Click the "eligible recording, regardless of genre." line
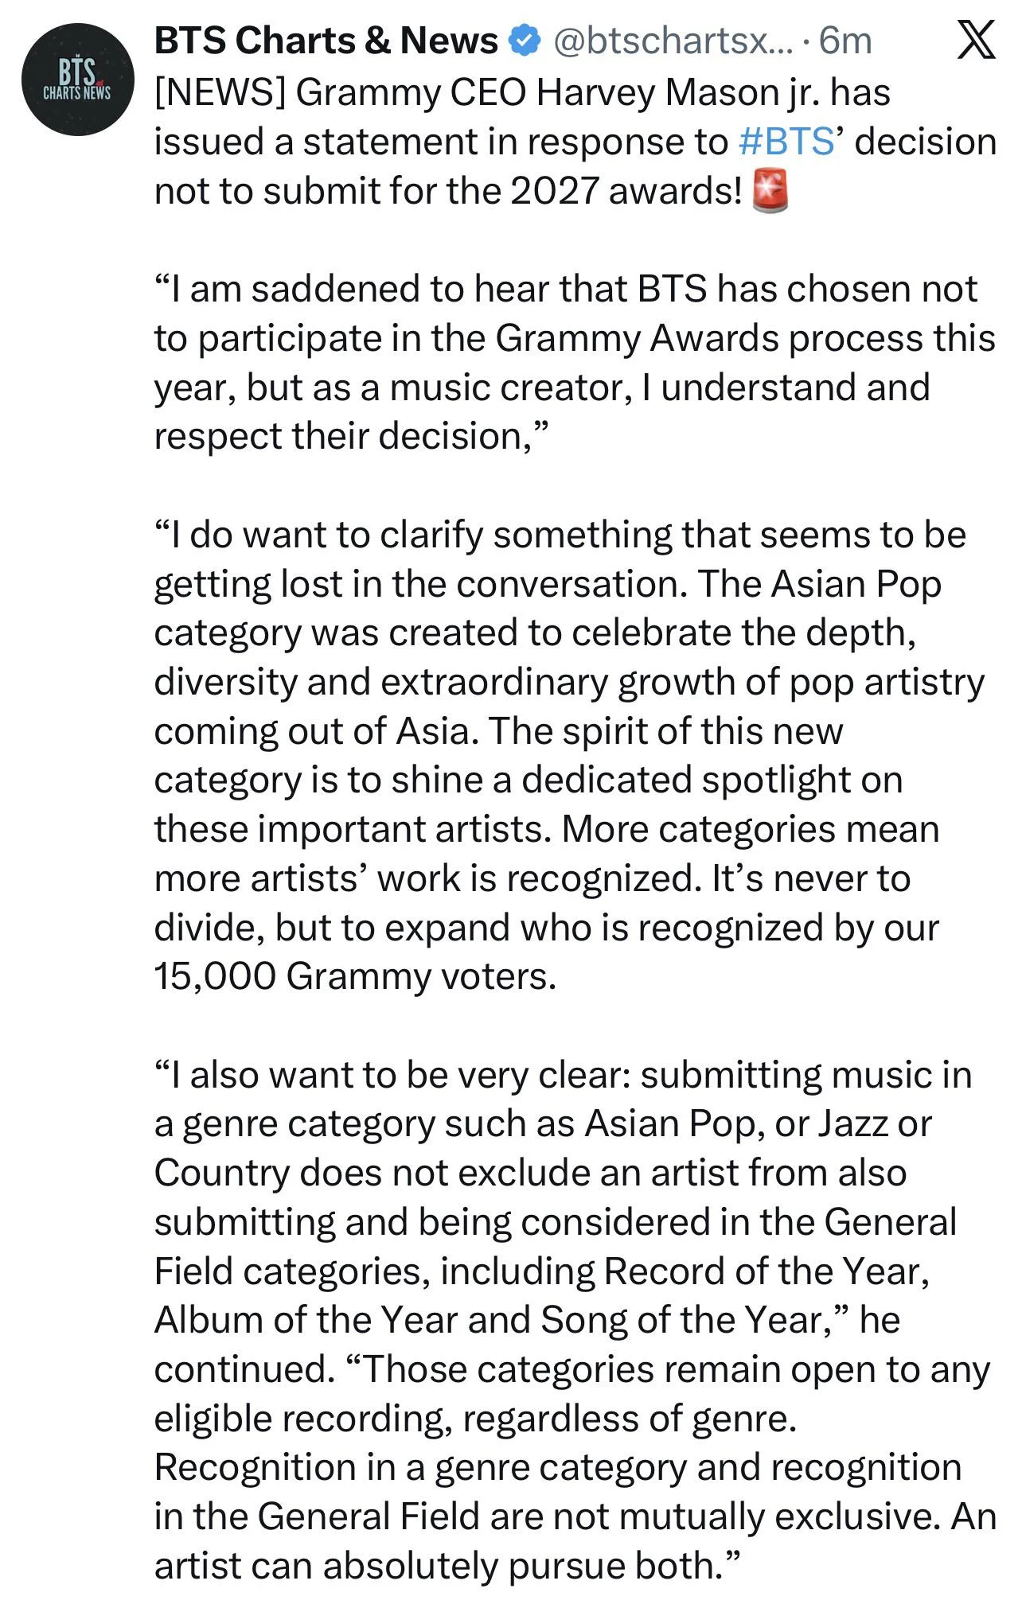 pyautogui.click(x=475, y=1419)
